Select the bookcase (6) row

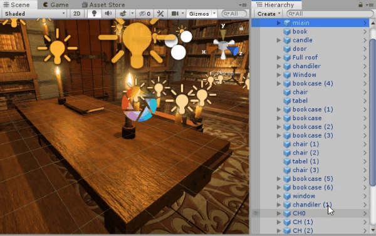click(310, 187)
